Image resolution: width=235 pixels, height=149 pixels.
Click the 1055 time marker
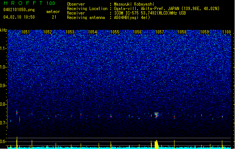(x=115, y=32)
